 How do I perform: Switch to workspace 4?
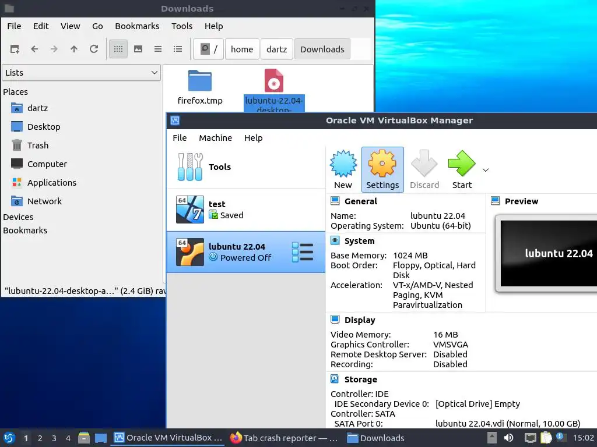click(68, 438)
